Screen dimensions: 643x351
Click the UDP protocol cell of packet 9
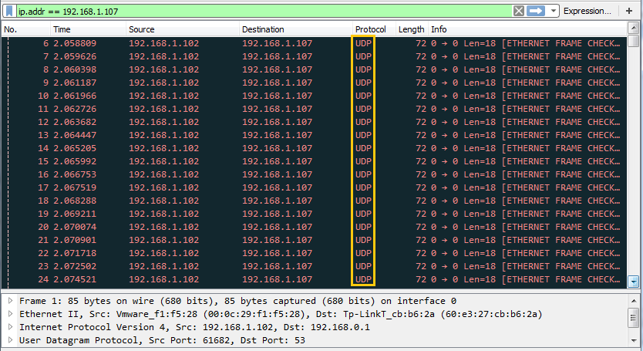pyautogui.click(x=363, y=83)
